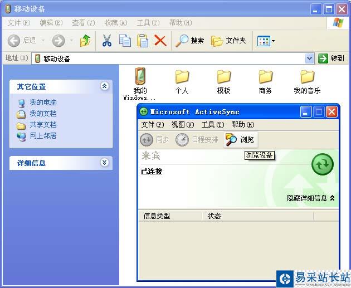Click the Back arrow in Explorer toolbar
This screenshot has height=288, width=351.
tap(14, 41)
